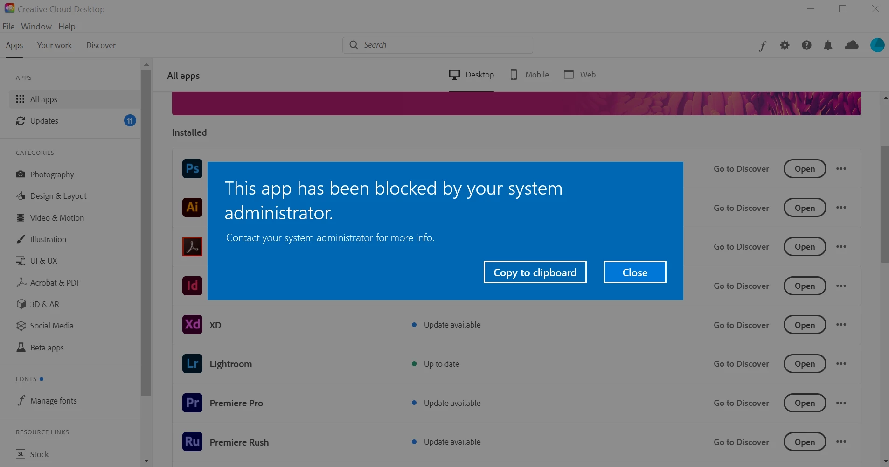Click the Acrobat app icon
889x467 pixels.
tap(192, 246)
